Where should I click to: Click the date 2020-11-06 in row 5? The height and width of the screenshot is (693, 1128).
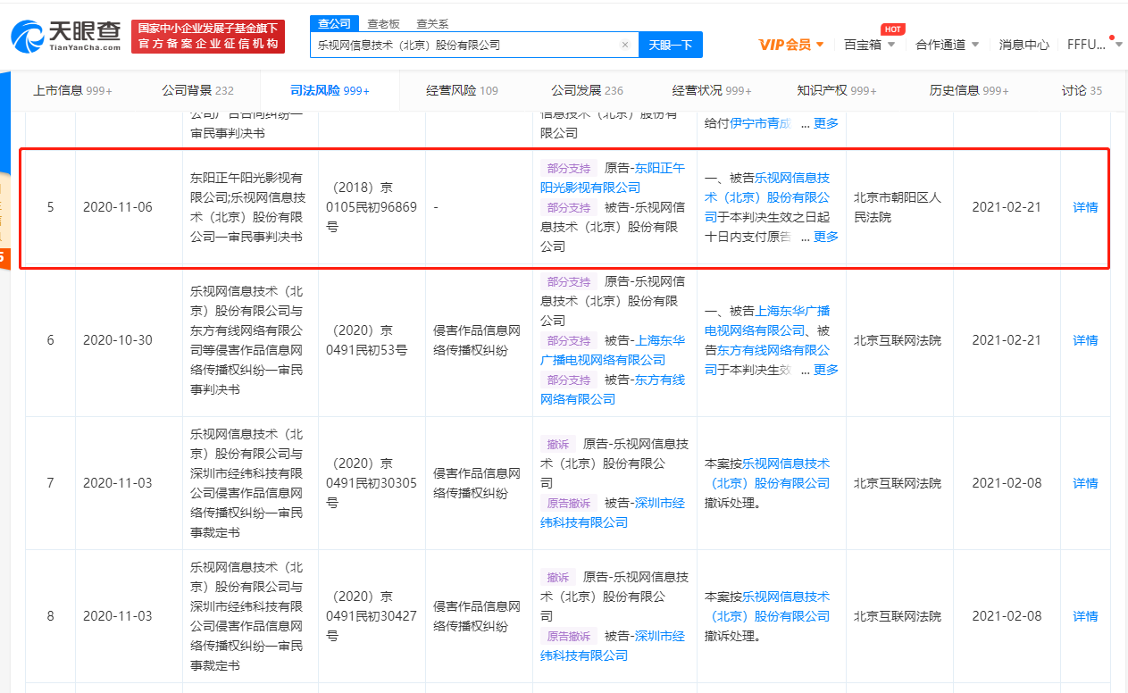point(118,207)
